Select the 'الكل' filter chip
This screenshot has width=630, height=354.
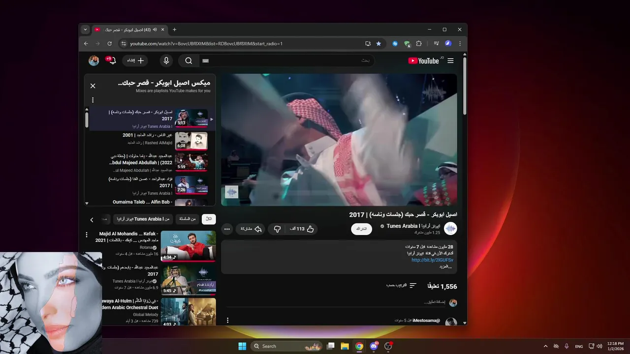click(209, 219)
